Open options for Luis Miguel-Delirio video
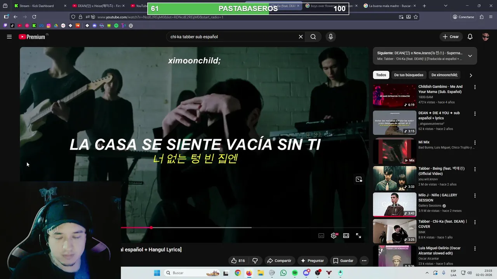This screenshot has width=497, height=279. [x=474, y=248]
